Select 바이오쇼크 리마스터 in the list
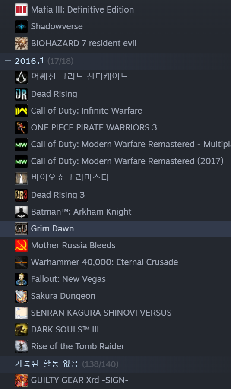 click(115, 178)
